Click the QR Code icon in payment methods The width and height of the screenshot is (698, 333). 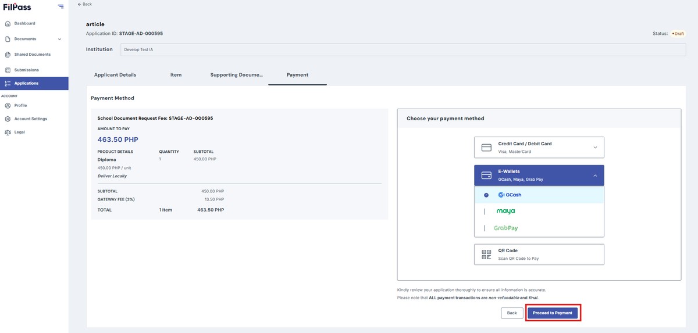(487, 255)
